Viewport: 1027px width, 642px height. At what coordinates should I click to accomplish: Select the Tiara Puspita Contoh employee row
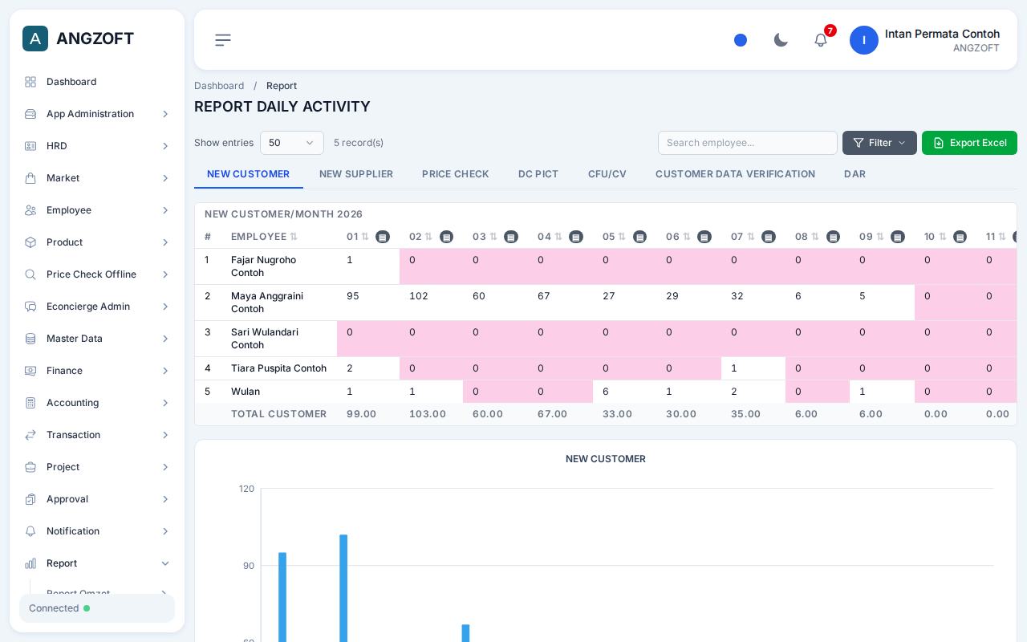tap(606, 368)
